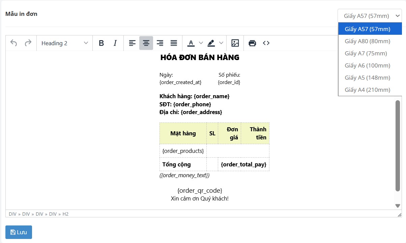
Task: Open the Heading 2 format dropdown
Action: click(x=64, y=43)
